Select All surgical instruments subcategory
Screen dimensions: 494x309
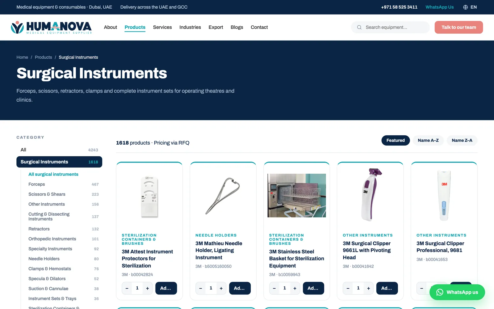coord(53,174)
